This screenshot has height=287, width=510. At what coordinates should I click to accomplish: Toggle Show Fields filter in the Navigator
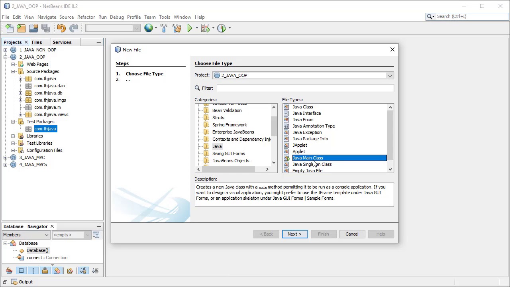[21, 271]
